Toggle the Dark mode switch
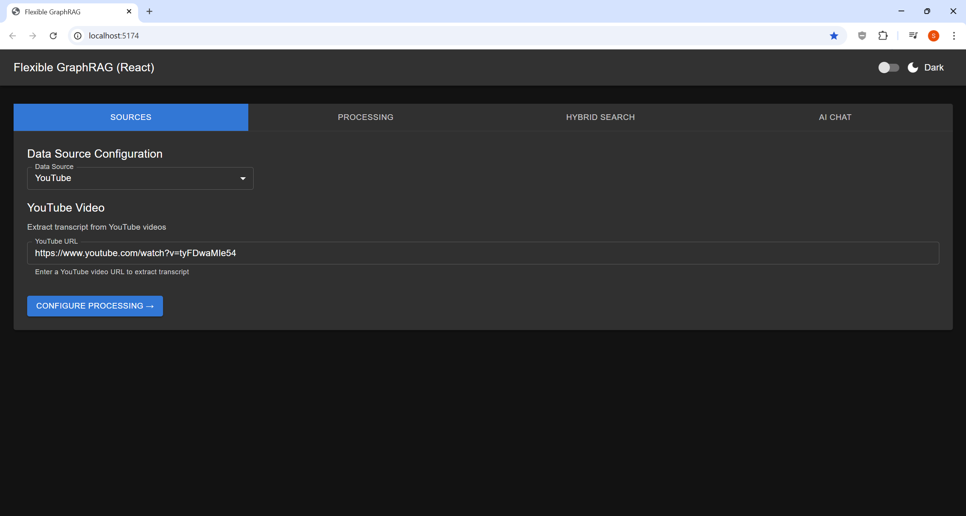Screen dimensions: 966x516 click(x=888, y=68)
